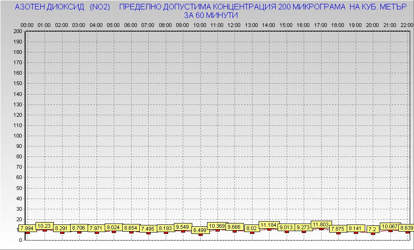Click the 7.971 data label
Screen dimensions: 414x250
(97, 228)
